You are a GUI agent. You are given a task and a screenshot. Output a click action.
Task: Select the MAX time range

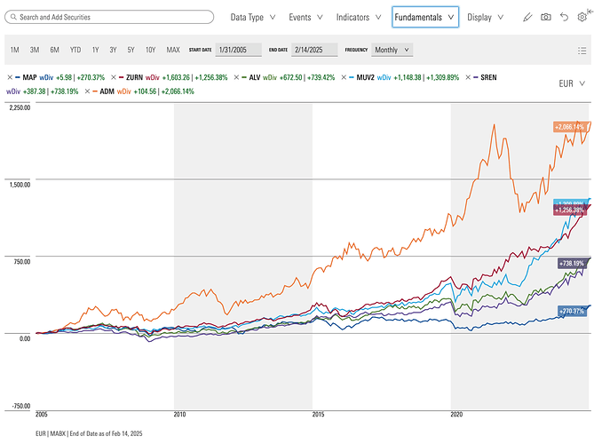pyautogui.click(x=173, y=50)
